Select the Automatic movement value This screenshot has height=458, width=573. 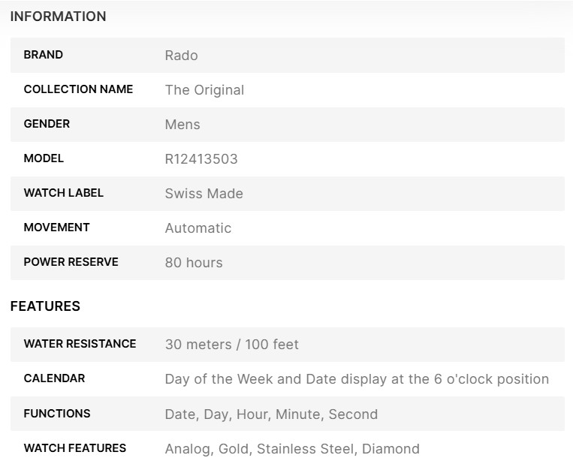coord(198,228)
